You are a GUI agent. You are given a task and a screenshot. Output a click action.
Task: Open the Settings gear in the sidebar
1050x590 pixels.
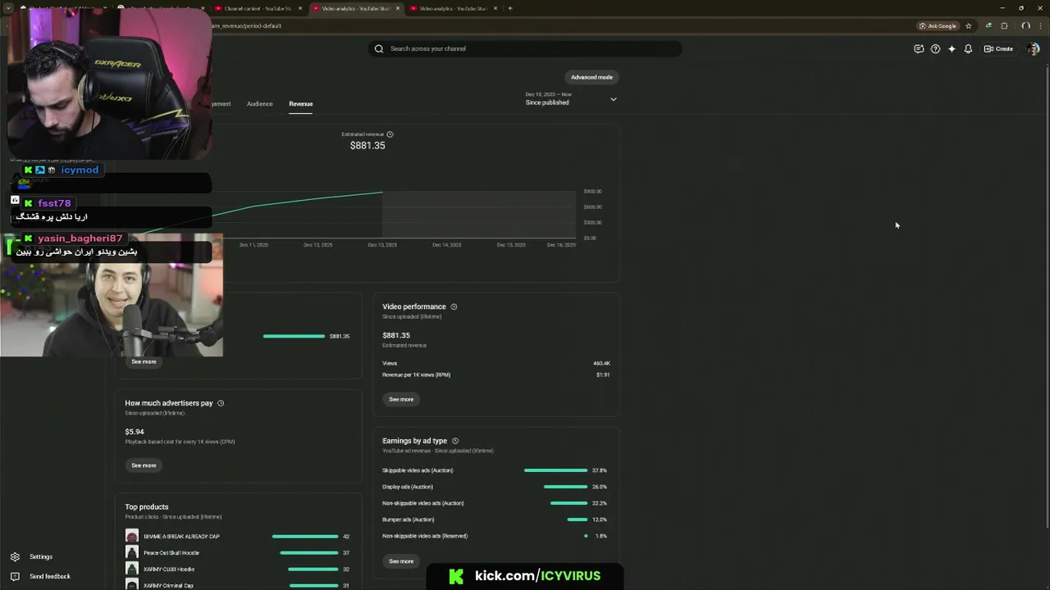click(x=15, y=556)
